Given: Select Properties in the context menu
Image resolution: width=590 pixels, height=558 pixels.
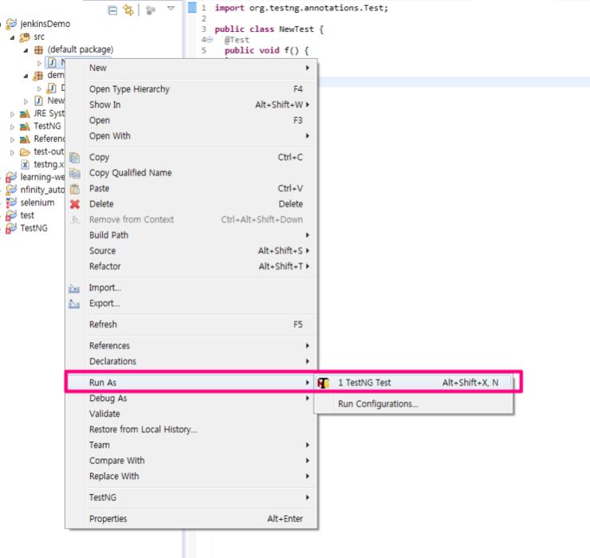Looking at the screenshot, I should pos(108,519).
